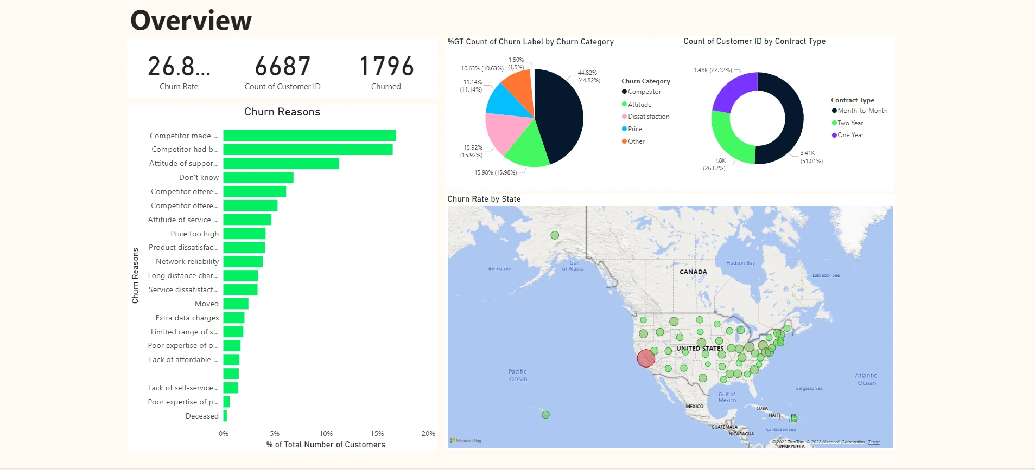Click the Alaska bubble on the map
1035x470 pixels.
coord(555,235)
